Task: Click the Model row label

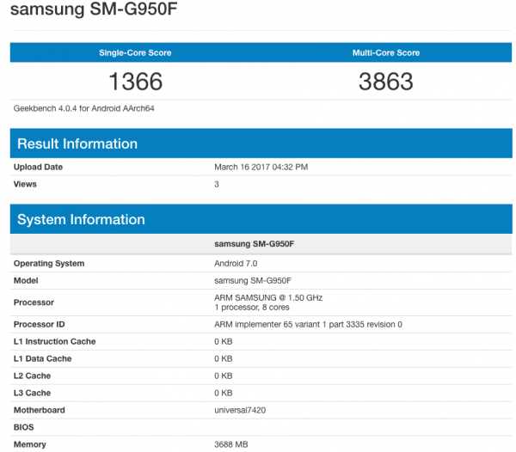Action: tap(26, 280)
